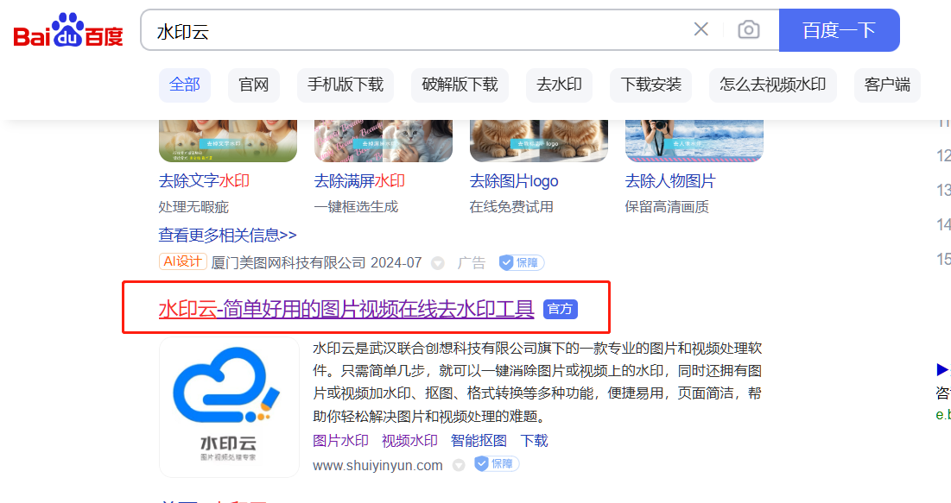Screen dimensions: 951x503
Task: Click the puppy thumbnail above 去除文字水印
Action: [x=228, y=141]
